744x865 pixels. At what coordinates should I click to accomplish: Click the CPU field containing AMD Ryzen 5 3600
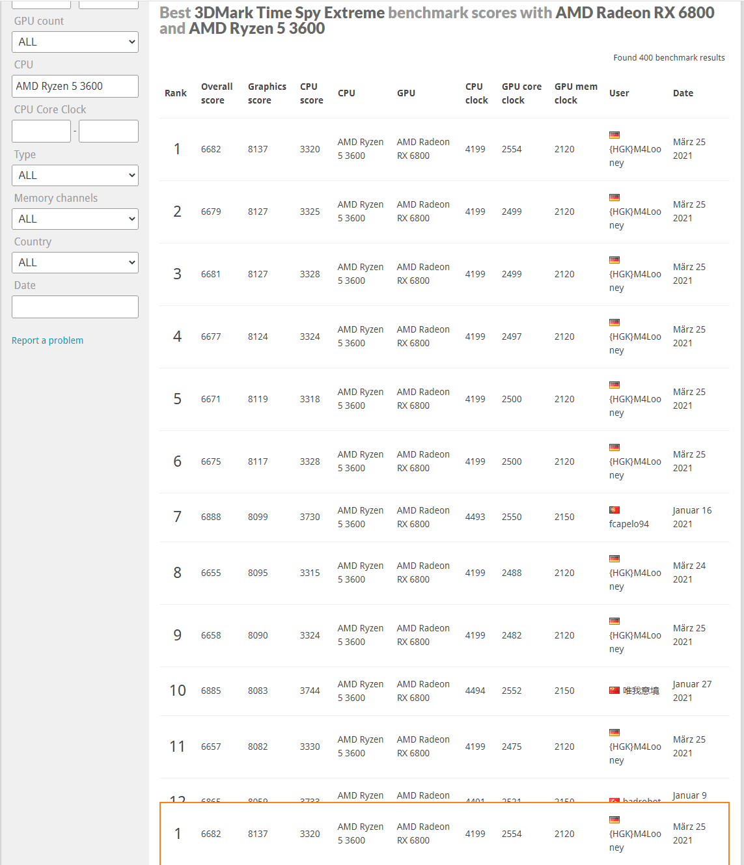(x=75, y=86)
